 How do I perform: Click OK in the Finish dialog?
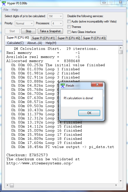coord(89,113)
